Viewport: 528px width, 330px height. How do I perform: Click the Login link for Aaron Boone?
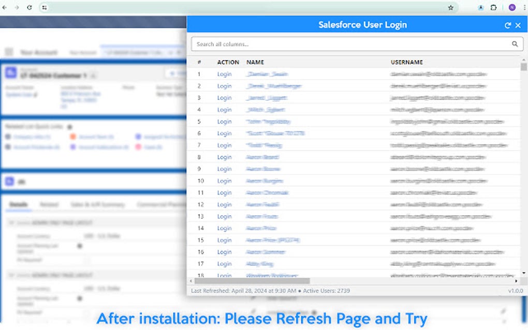click(225, 169)
